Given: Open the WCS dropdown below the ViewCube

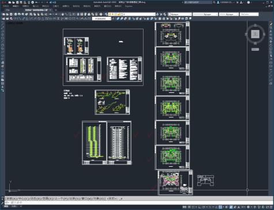Looking at the screenshot, I should click(x=255, y=50).
